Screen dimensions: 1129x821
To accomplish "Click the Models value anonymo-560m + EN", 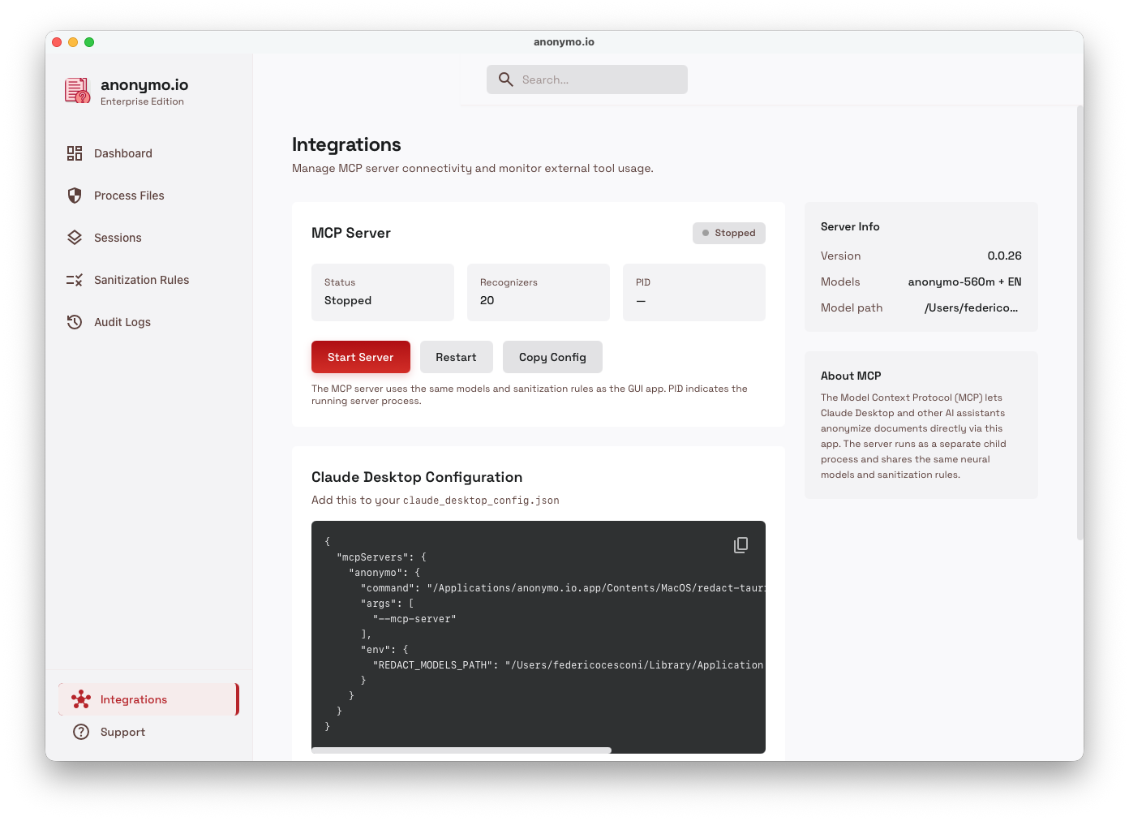I will (964, 282).
